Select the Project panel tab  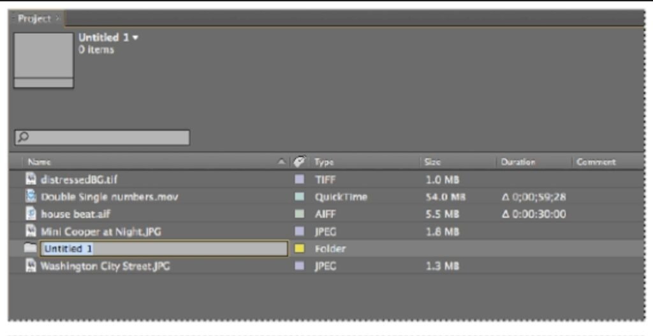point(34,18)
